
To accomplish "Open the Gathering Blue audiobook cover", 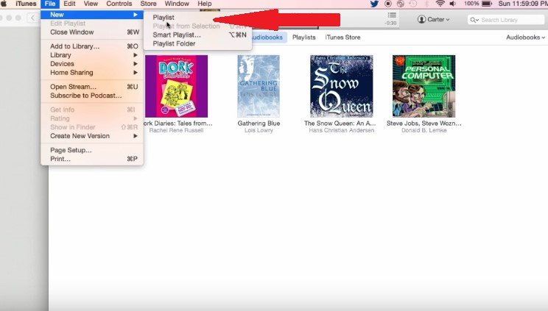I will click(259, 86).
